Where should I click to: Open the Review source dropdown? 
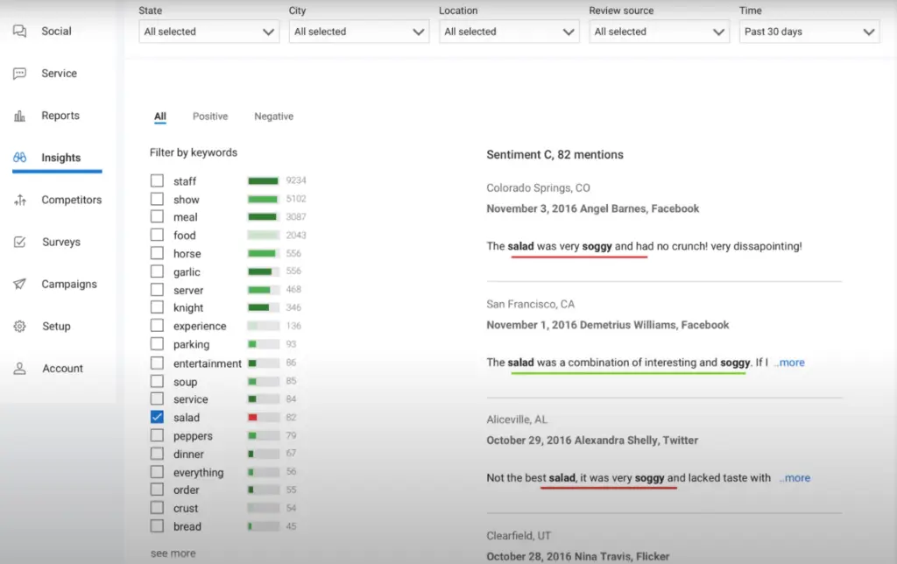(660, 32)
